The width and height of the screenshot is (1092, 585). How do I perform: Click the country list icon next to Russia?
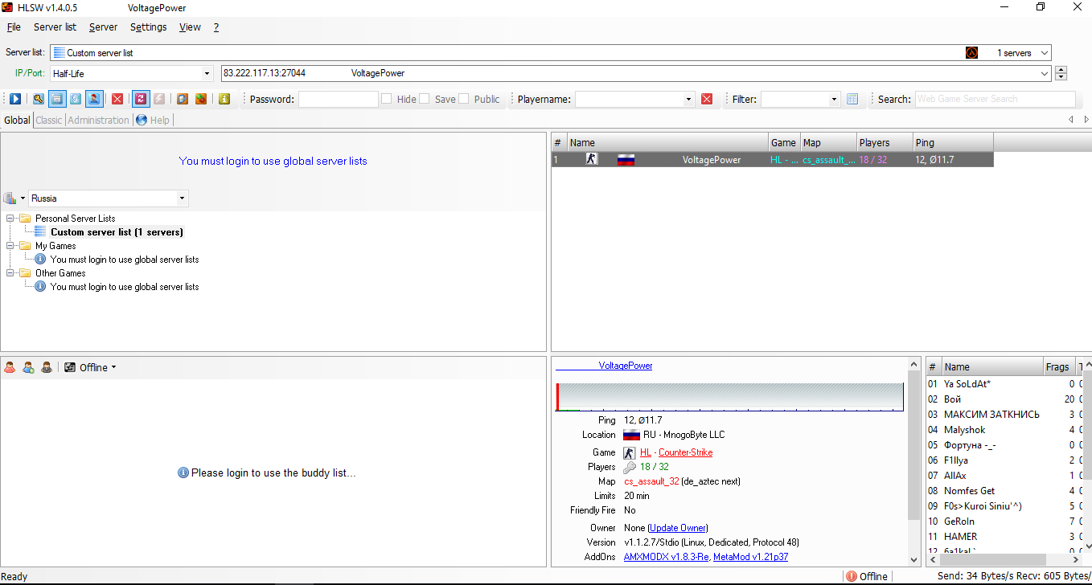click(10, 198)
